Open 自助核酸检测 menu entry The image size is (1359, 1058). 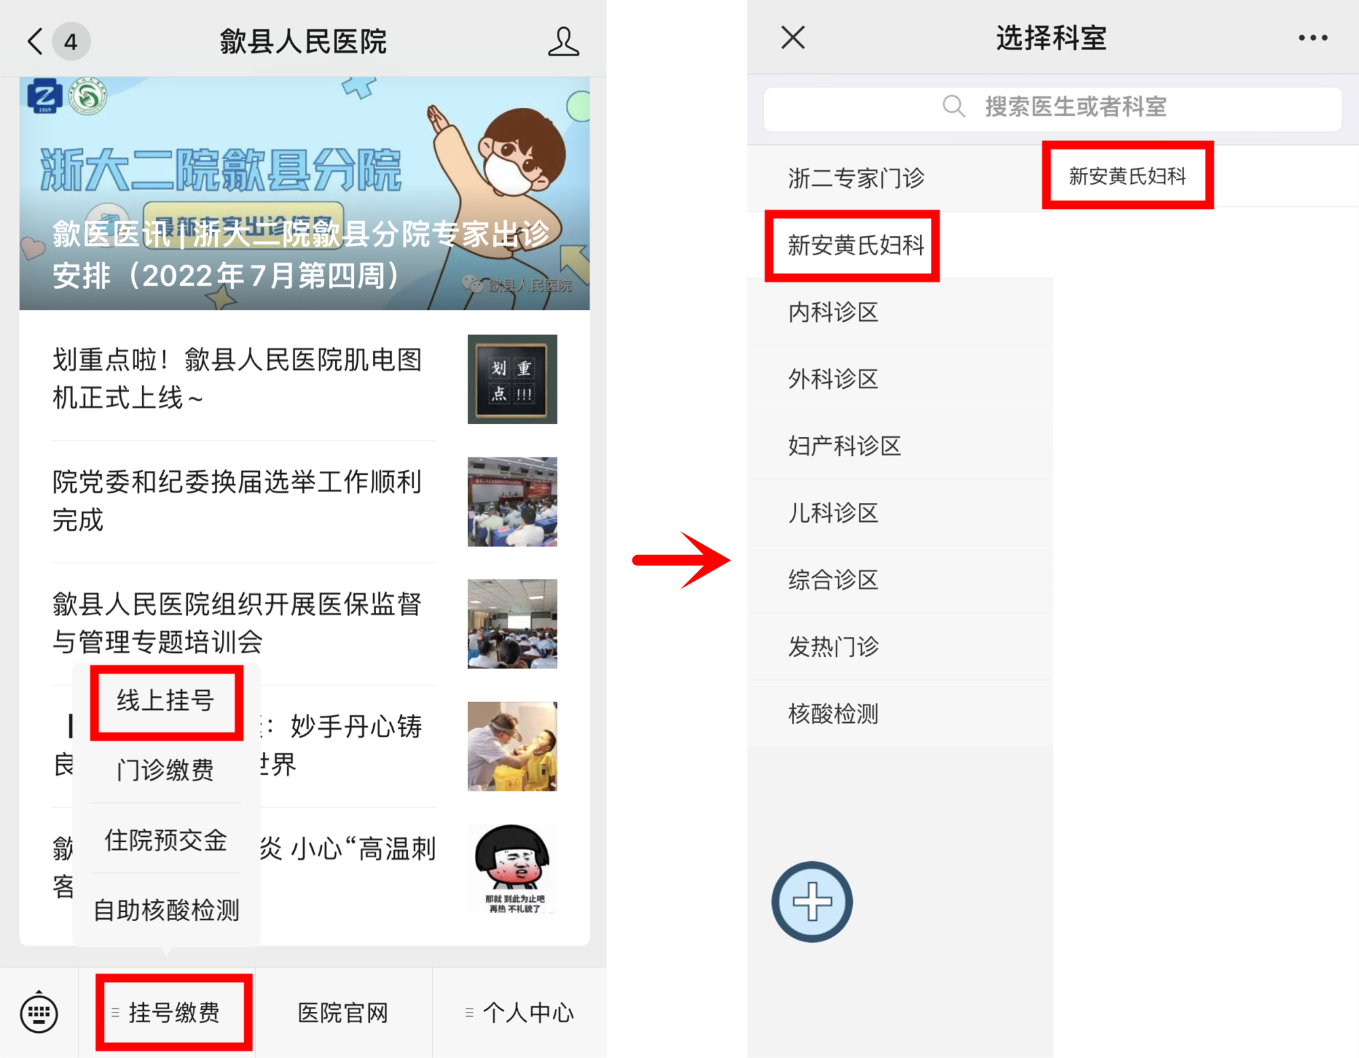click(x=166, y=909)
